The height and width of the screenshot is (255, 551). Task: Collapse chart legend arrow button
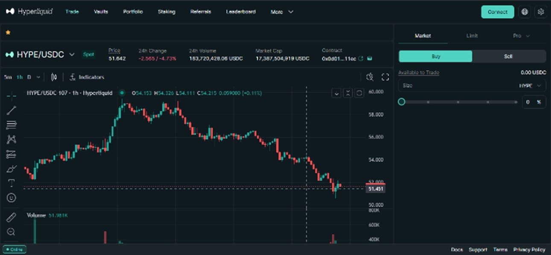(336, 93)
